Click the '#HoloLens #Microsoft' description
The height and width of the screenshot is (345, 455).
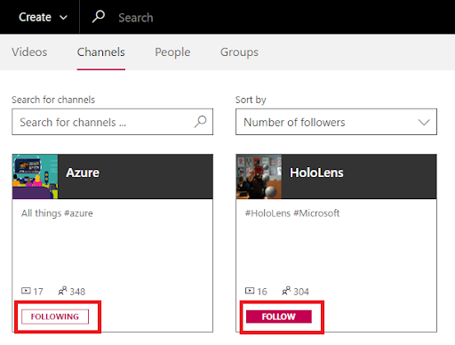[292, 213]
